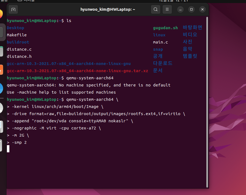This screenshot has height=195, width=246.
Task: Close the terminal window
Action: (x=202, y=10)
